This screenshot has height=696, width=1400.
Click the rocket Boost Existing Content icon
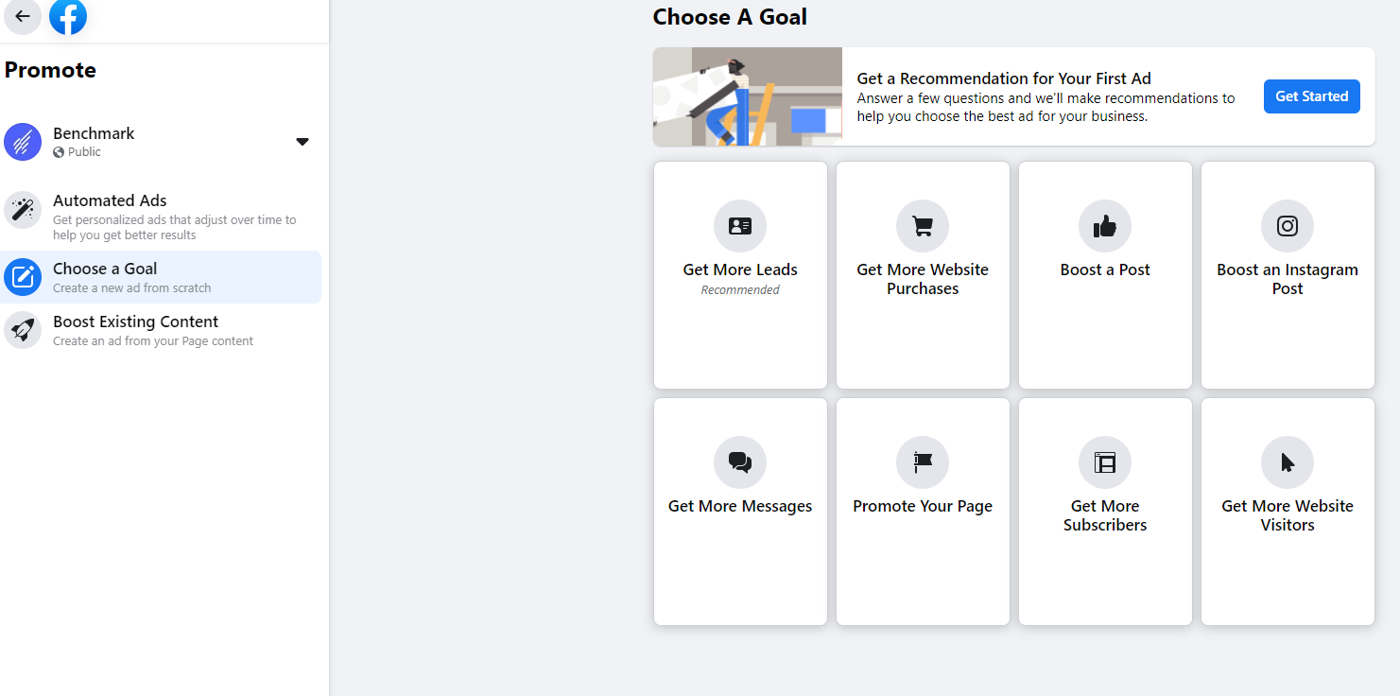(23, 330)
